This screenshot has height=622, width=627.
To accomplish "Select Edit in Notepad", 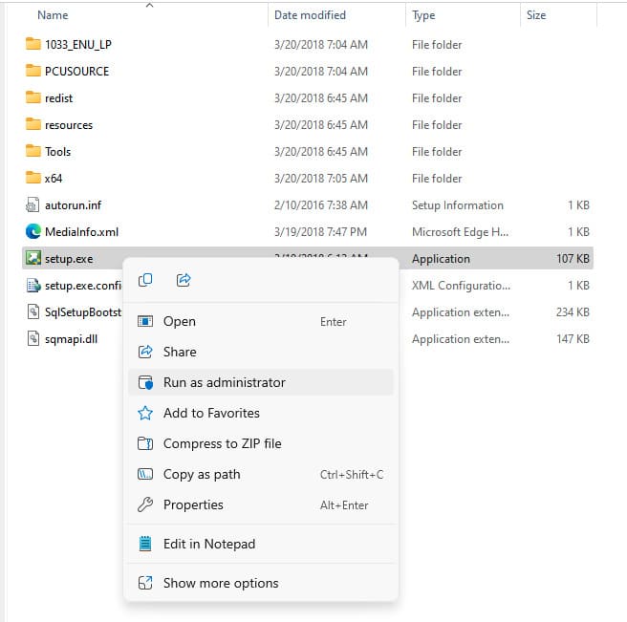I will coord(209,544).
